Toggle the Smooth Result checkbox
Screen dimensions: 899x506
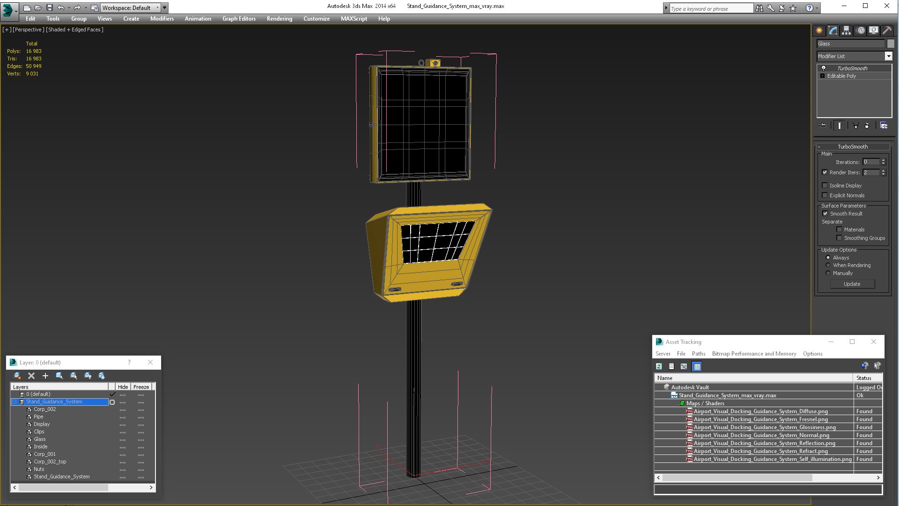(x=825, y=214)
